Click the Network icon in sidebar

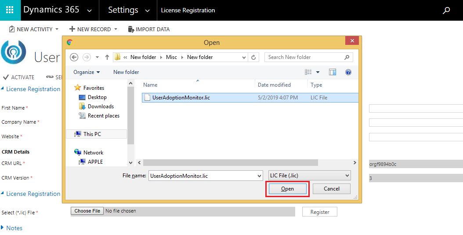click(78, 152)
